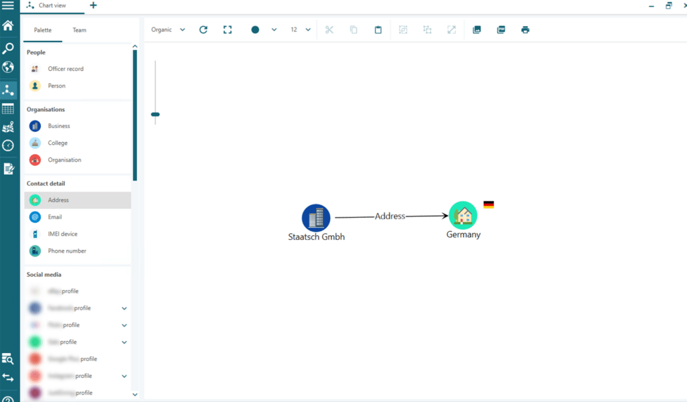Open the Home icon in the sidebar

tap(8, 26)
